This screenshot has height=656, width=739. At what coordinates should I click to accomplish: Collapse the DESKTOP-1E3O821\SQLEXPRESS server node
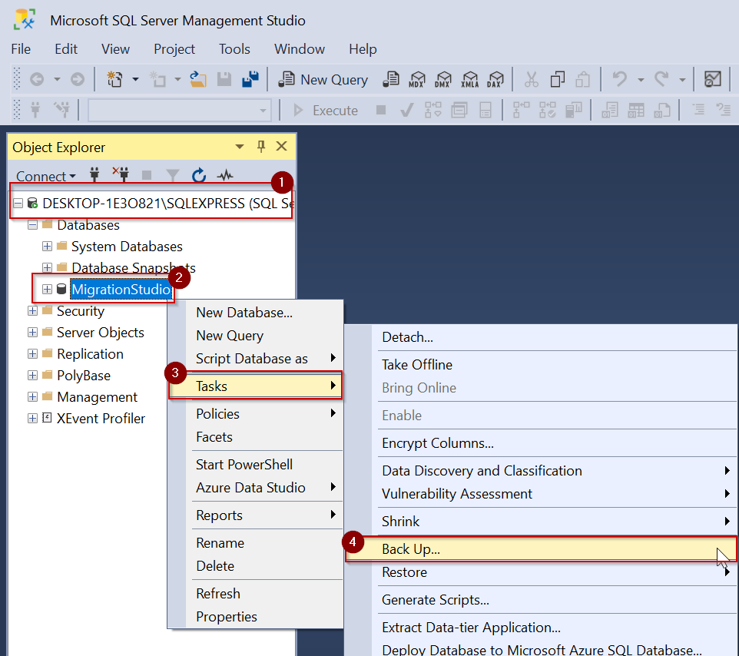click(18, 203)
